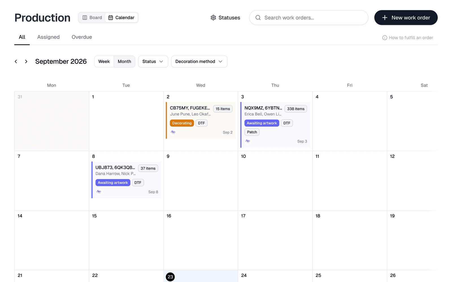Click assignee avatar on NQX9MZ work order
This screenshot has width=452, height=282.
point(248,141)
